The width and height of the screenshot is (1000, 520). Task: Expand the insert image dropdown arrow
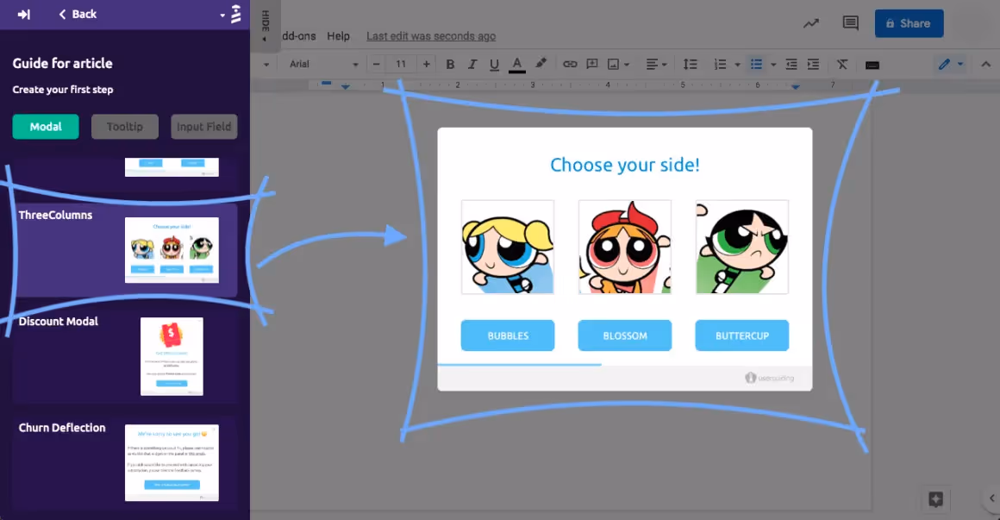(627, 65)
